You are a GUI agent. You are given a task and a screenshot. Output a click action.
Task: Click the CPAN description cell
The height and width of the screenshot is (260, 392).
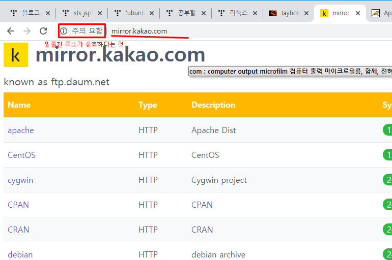[202, 205]
